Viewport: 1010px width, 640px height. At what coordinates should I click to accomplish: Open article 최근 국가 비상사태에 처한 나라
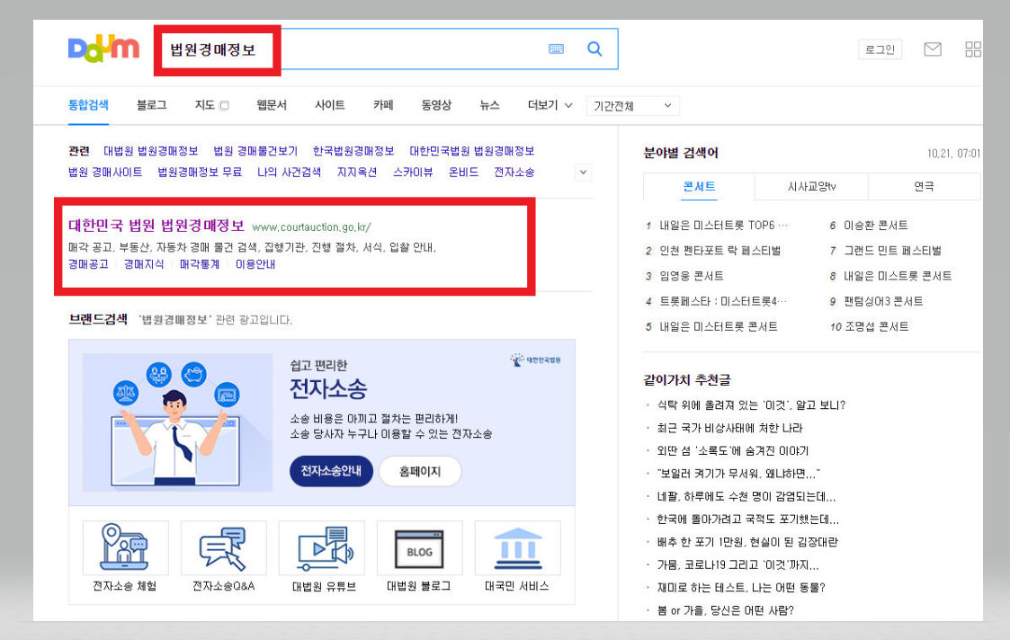[x=729, y=428]
